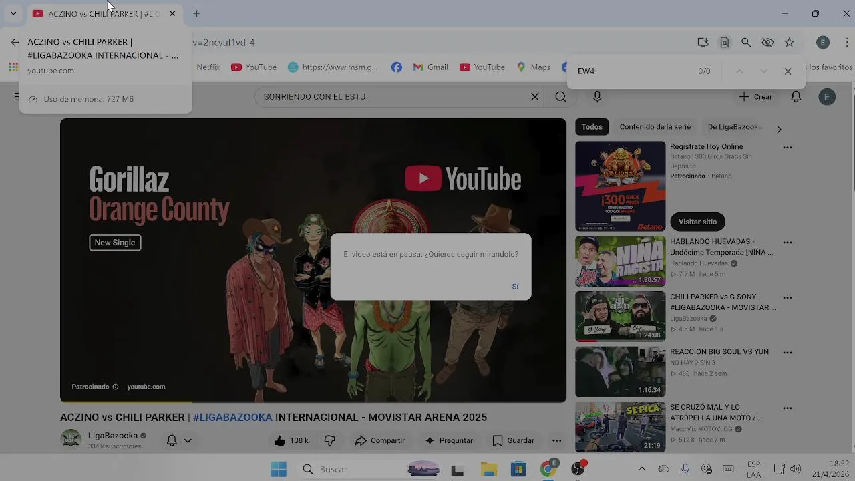The image size is (855, 481).
Task: Click the #LIGABAZOOKA hashtag in title
Action: (232, 417)
